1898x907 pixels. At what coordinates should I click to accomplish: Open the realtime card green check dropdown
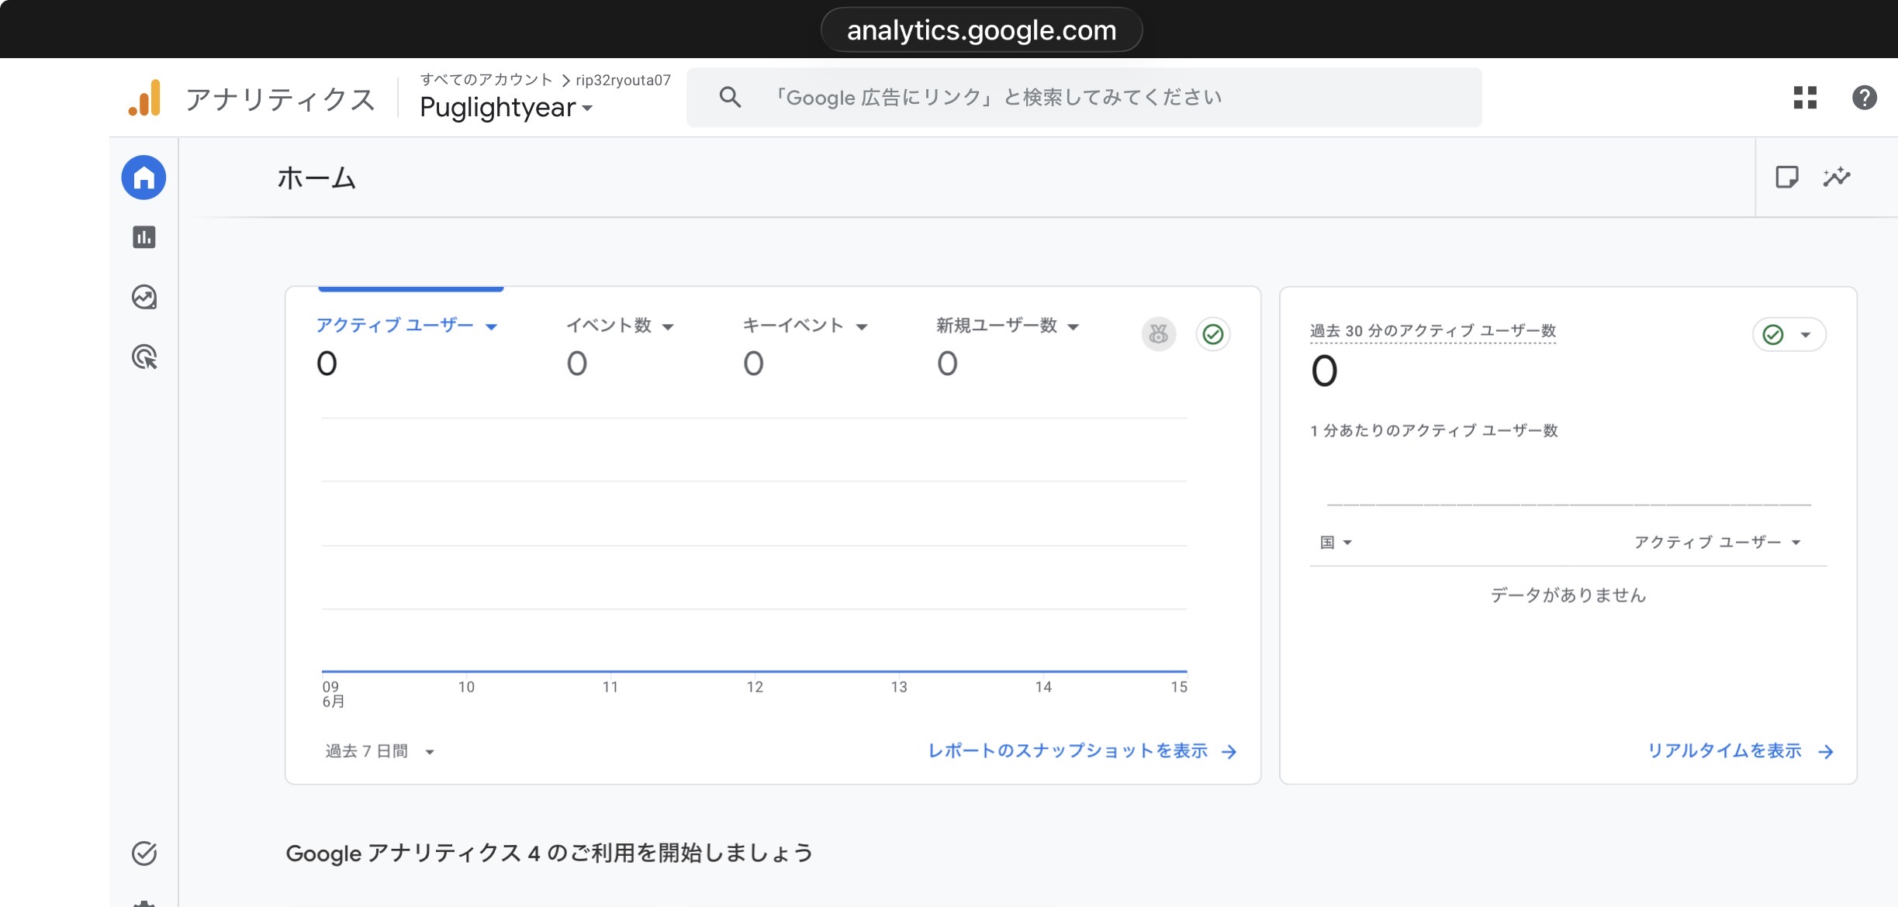(x=1789, y=335)
